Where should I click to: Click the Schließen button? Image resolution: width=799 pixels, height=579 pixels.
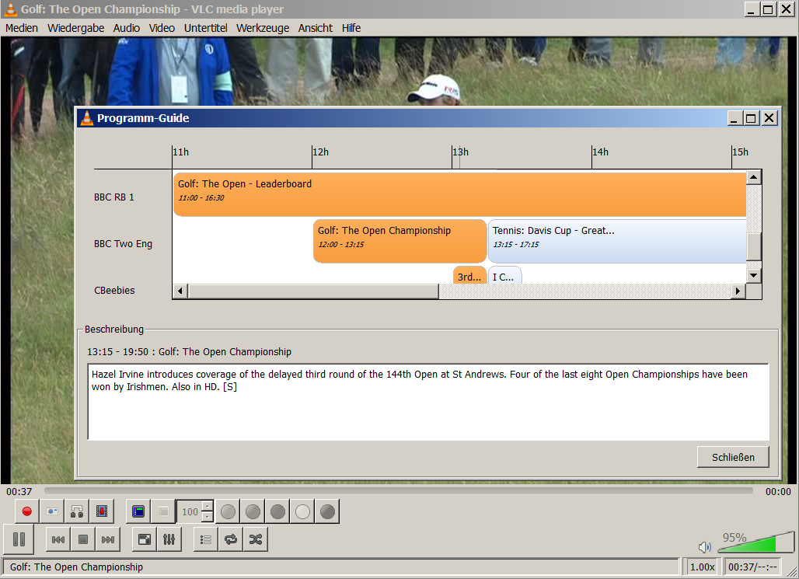[x=733, y=457]
